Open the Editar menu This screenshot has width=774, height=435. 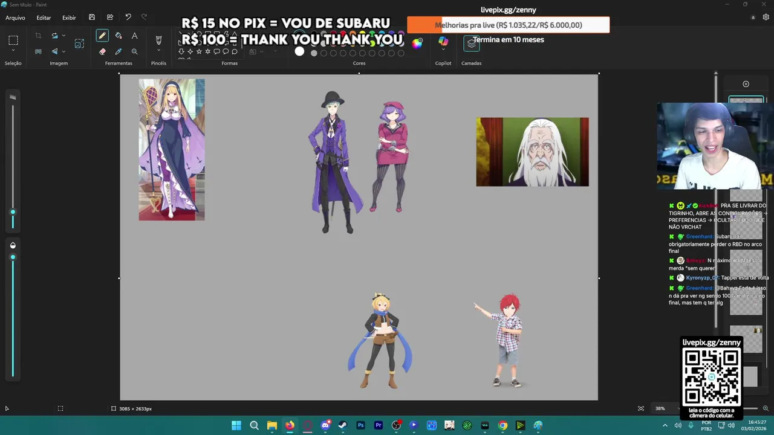point(44,18)
